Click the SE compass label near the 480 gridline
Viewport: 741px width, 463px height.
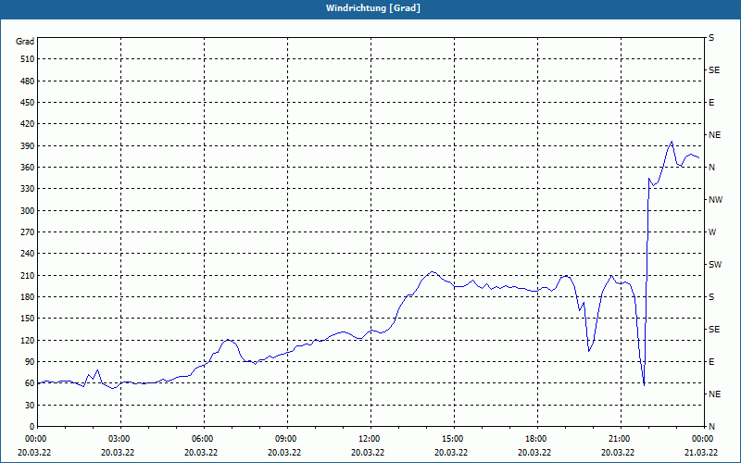coord(714,70)
